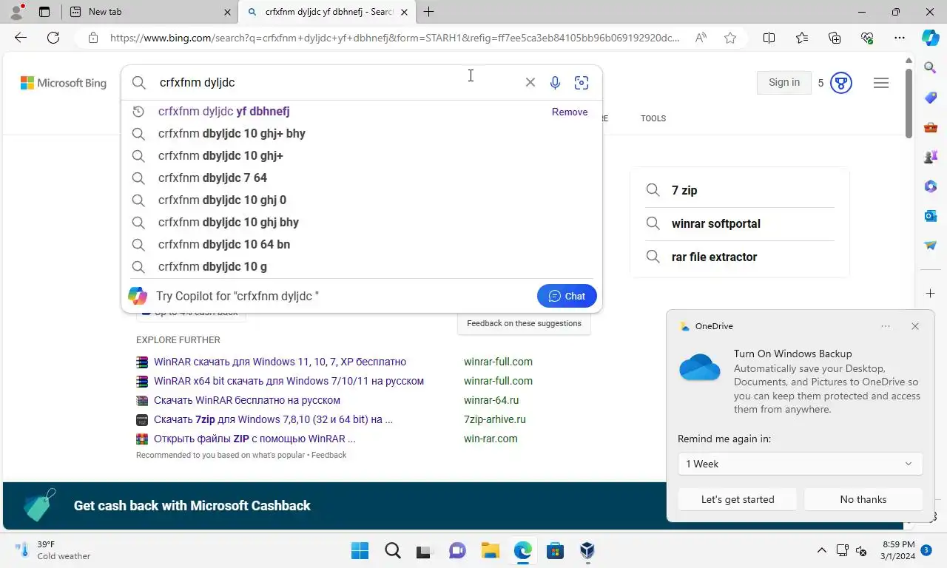Screen dimensions: 947x568
Task: Open the tab actions menu icon
Action: pyautogui.click(x=44, y=12)
